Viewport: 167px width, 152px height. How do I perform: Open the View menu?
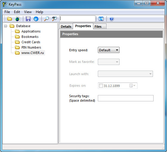[x=28, y=12]
